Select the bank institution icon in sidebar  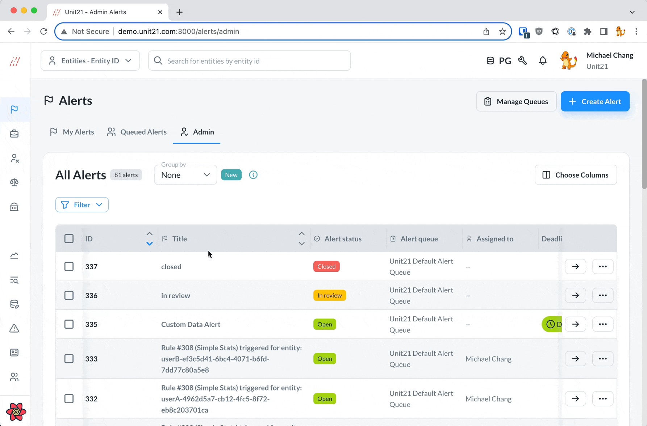[x=14, y=207]
